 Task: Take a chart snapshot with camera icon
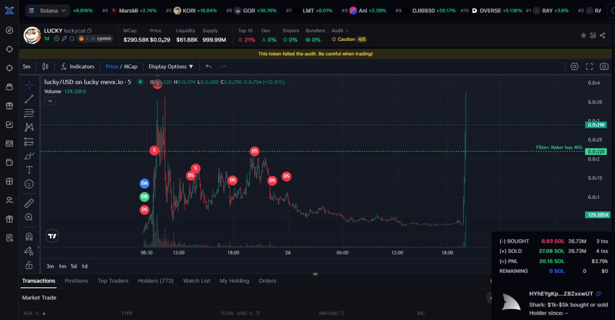604,67
